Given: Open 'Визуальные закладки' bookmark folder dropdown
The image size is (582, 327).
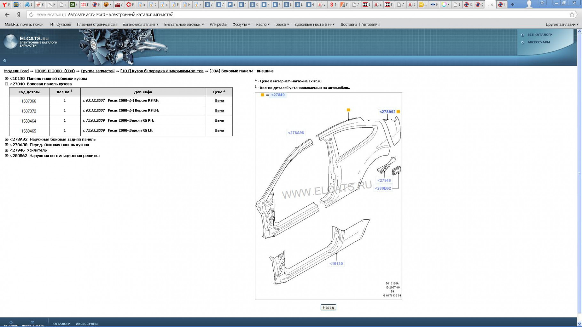Looking at the screenshot, I should tap(184, 25).
